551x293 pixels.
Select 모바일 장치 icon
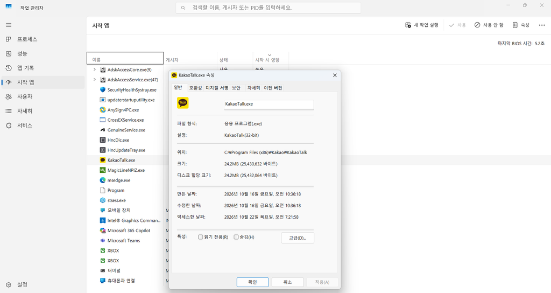pos(103,211)
